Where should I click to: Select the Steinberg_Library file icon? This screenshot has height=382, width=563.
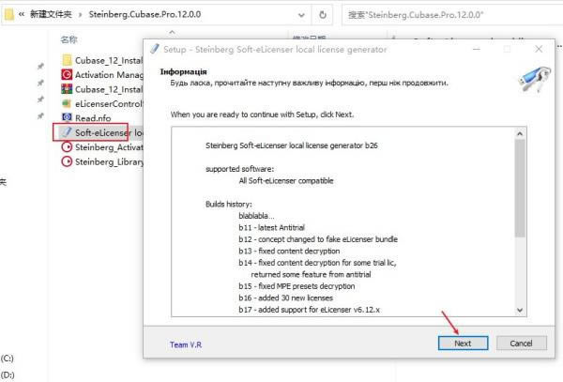[67, 161]
